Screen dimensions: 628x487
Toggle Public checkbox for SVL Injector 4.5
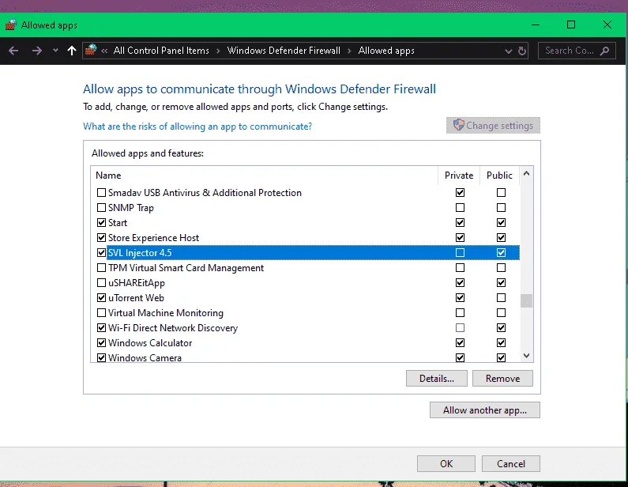[501, 253]
